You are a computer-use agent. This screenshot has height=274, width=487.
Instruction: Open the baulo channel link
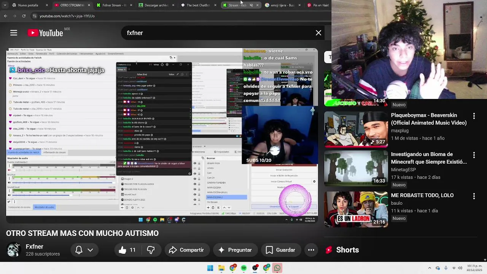point(396,203)
